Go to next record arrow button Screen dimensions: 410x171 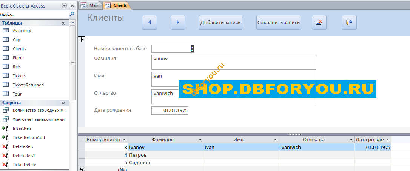point(178,23)
